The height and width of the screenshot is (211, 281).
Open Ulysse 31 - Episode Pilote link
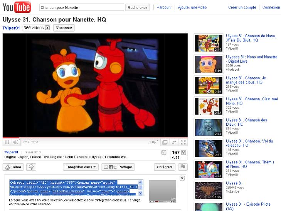pyautogui.click(x=248, y=206)
